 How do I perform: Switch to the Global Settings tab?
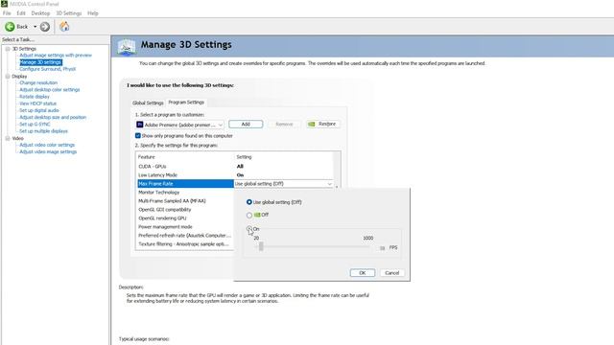click(x=148, y=103)
